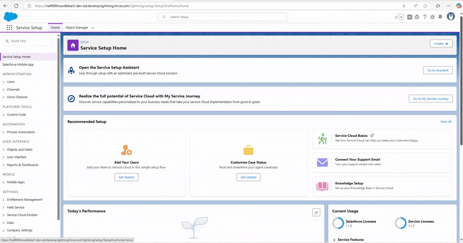
Task: Click Go to My Service Journey button
Action: (431, 99)
